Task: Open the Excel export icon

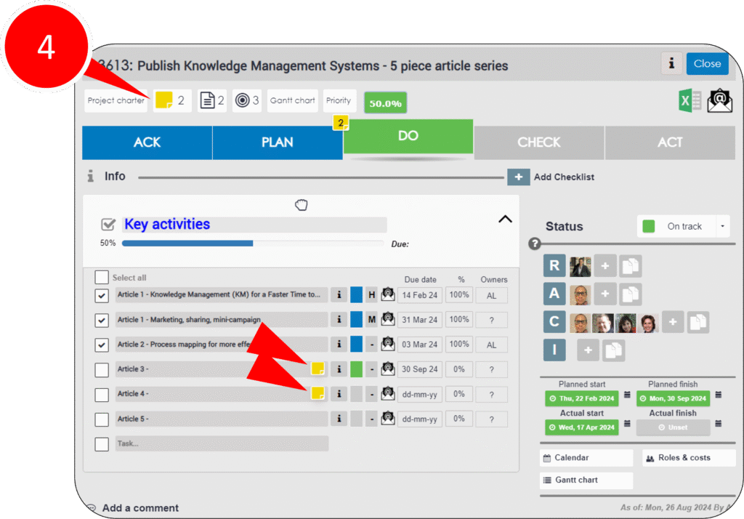Action: pyautogui.click(x=690, y=100)
